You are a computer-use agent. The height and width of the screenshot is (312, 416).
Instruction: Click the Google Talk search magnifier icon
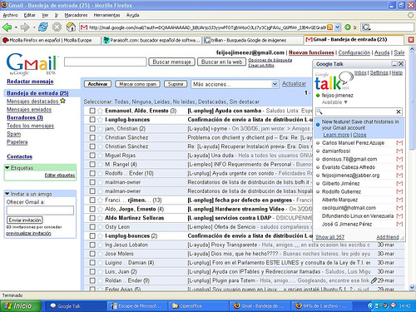pos(319,111)
